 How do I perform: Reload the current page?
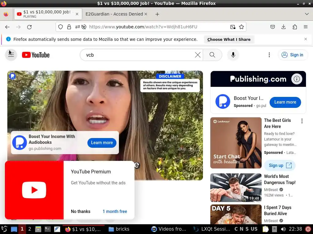(x=29, y=27)
